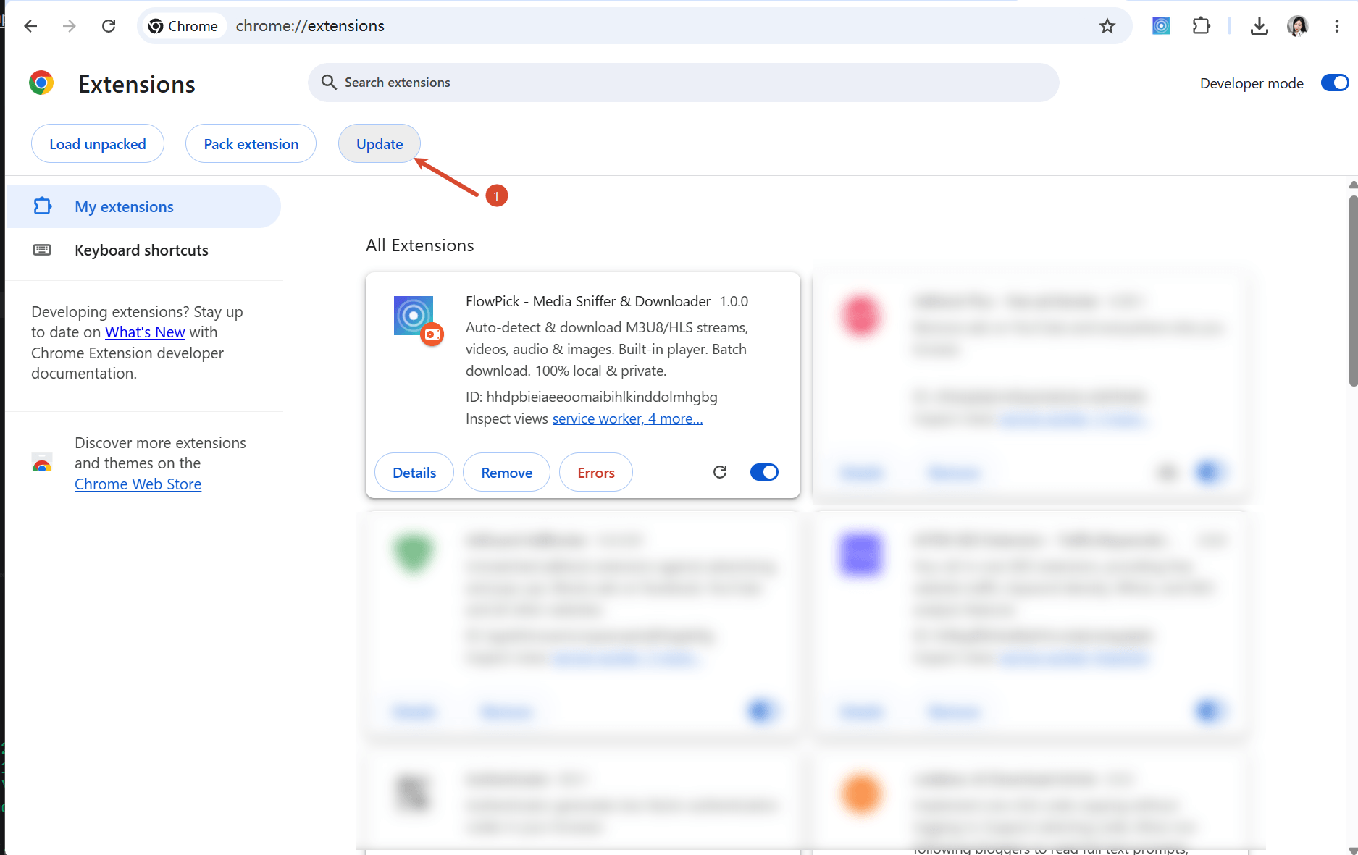Bookmark this page with the star icon
The image size is (1358, 855).
[1107, 26]
